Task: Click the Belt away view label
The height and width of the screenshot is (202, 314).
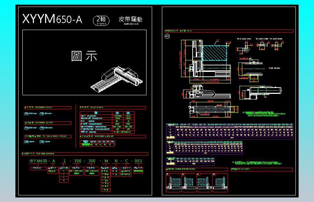Action: point(244,39)
